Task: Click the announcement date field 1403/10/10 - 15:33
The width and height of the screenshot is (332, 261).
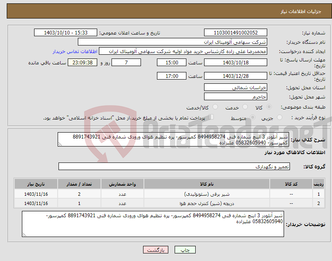Action: click(x=66, y=33)
